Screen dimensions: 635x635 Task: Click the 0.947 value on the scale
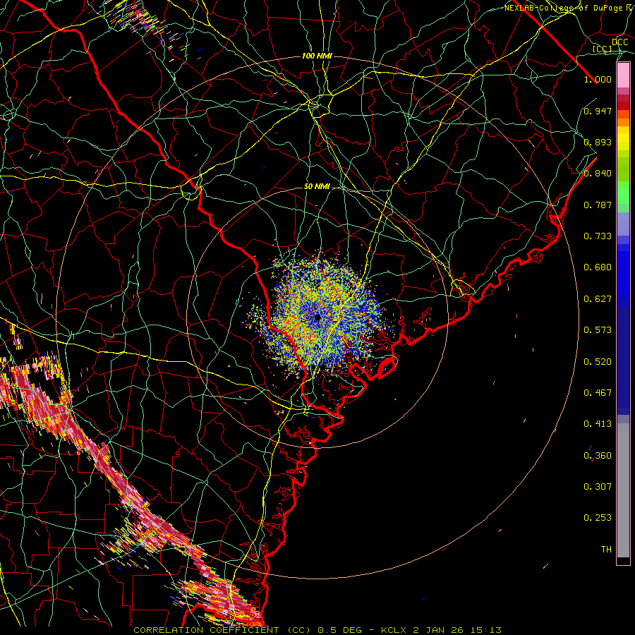coord(598,111)
